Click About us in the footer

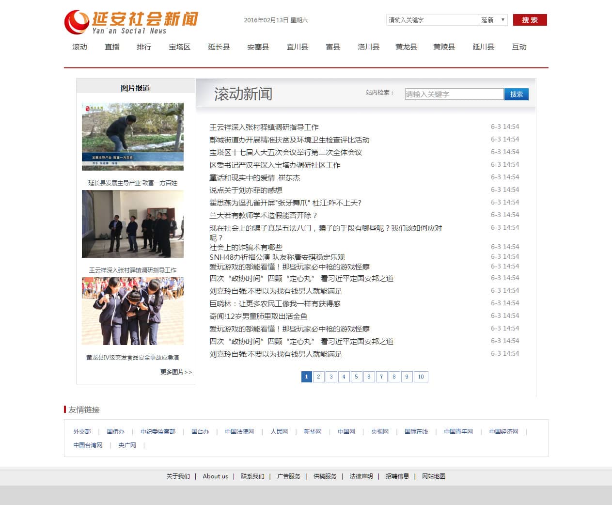pos(215,476)
